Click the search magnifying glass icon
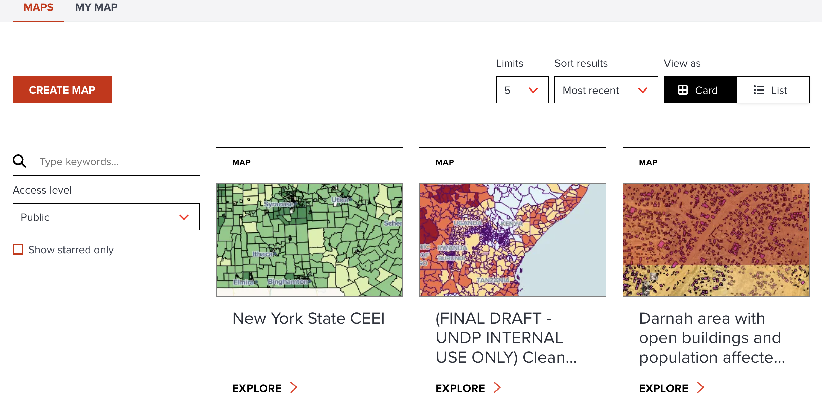The height and width of the screenshot is (419, 822). pos(19,161)
